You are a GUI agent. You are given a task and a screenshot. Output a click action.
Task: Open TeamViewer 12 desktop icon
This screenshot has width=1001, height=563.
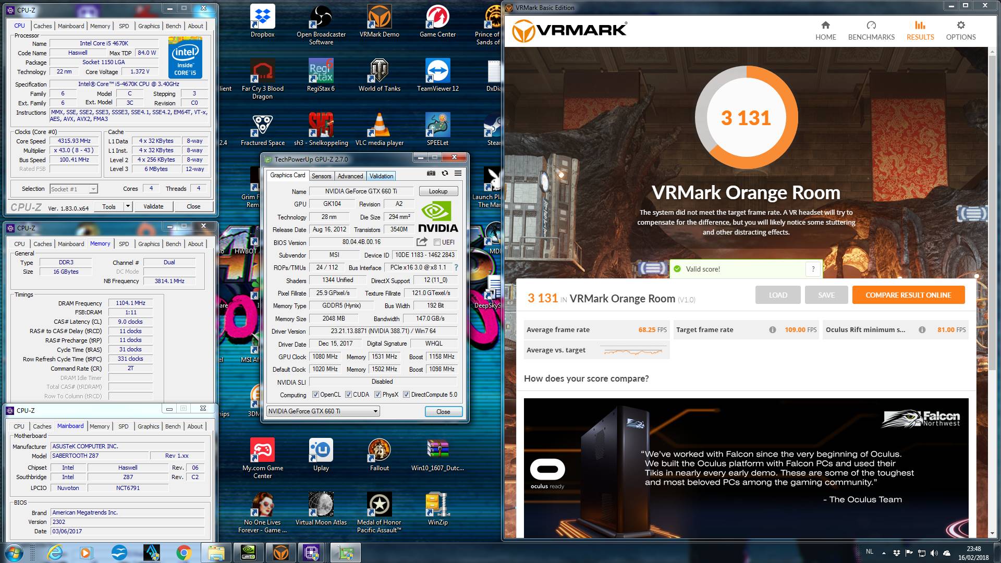click(437, 75)
